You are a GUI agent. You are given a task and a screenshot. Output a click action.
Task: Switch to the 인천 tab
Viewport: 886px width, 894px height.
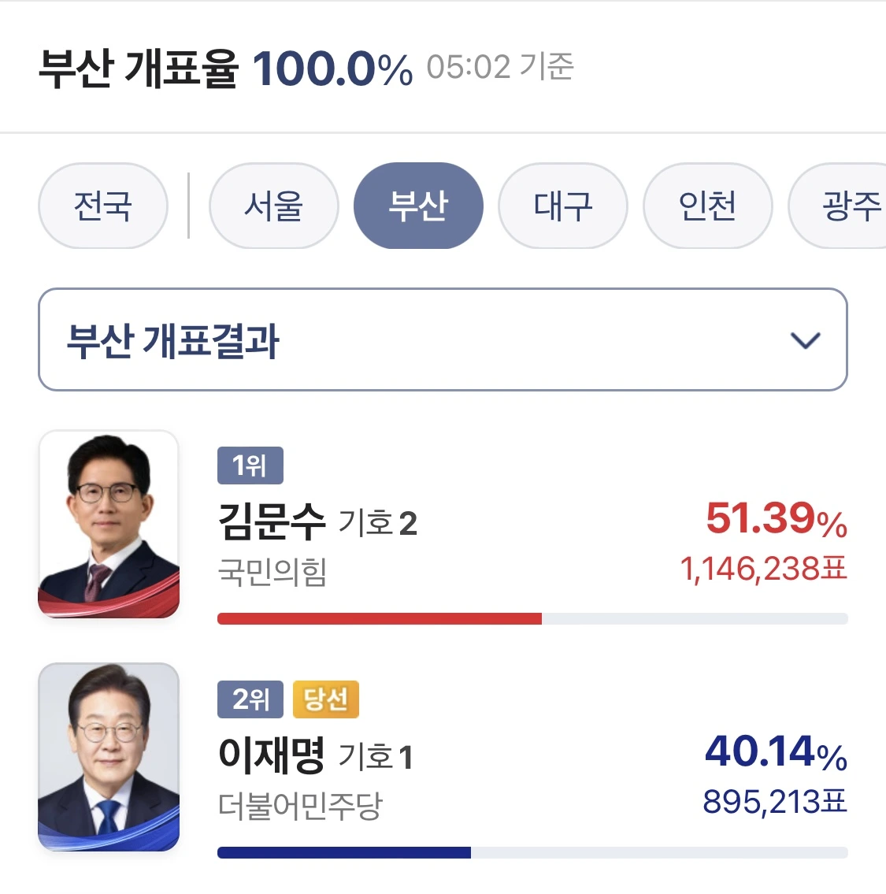point(707,206)
